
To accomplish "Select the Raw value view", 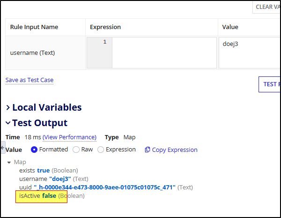I will click(76, 150).
